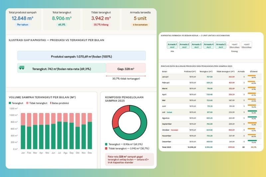Toggle the 'Batas produksi' legend item
The width and height of the screenshot is (266, 177).
(x=60, y=103)
